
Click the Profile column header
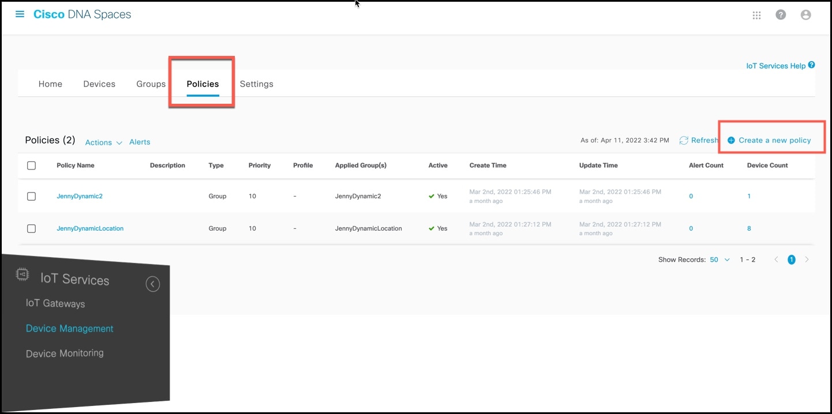tap(303, 165)
